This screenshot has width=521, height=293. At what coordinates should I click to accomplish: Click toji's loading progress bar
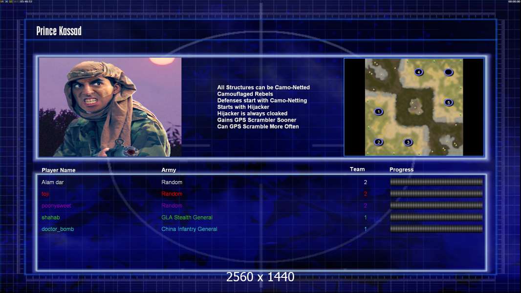coord(436,193)
